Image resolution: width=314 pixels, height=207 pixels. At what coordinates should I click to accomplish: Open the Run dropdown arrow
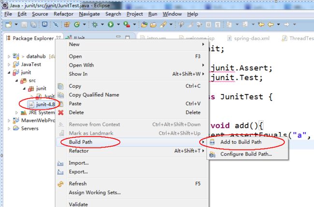tap(118, 25)
